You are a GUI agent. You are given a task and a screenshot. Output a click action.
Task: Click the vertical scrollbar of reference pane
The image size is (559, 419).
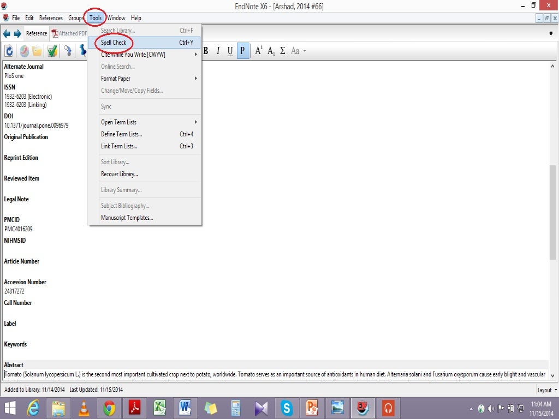pyautogui.click(x=552, y=213)
